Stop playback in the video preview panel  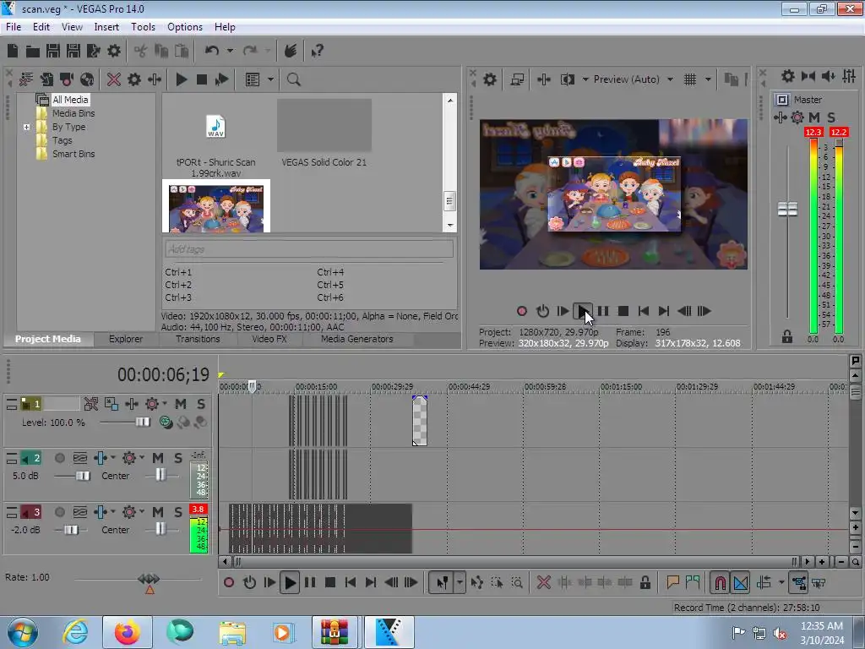[x=623, y=311]
